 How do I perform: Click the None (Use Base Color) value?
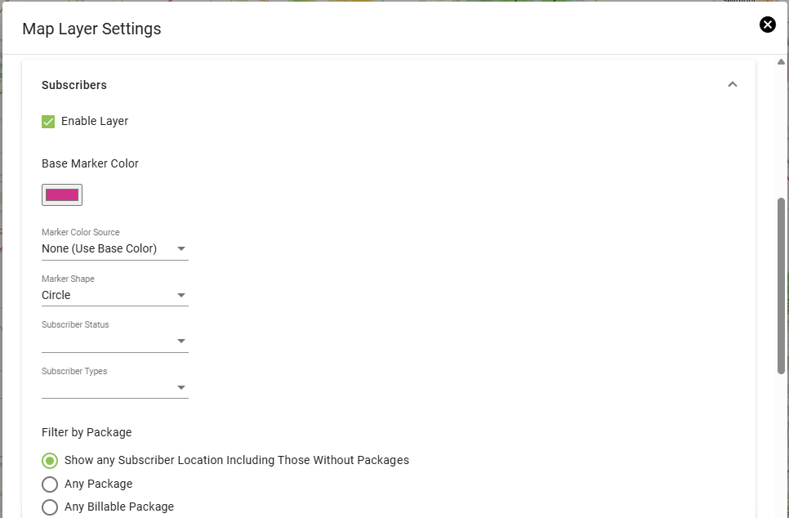tap(99, 248)
